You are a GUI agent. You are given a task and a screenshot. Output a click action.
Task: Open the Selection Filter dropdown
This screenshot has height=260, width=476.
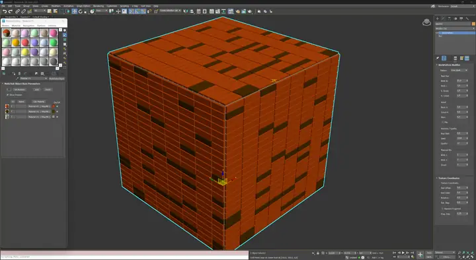(x=40, y=11)
